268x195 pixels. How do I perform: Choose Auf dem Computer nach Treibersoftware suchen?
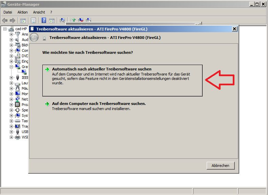pos(99,104)
